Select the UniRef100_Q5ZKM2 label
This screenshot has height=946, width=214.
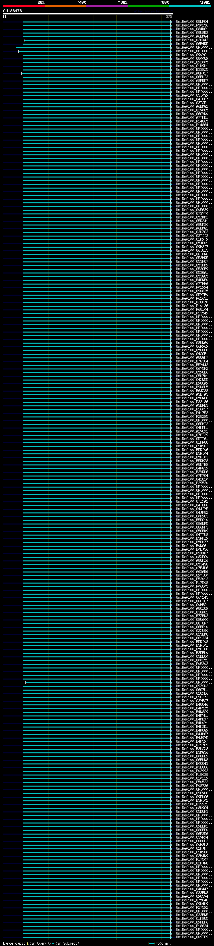tap(192, 217)
